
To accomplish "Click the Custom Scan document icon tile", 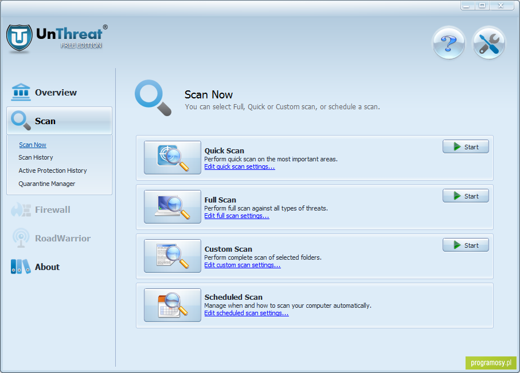I will click(173, 256).
